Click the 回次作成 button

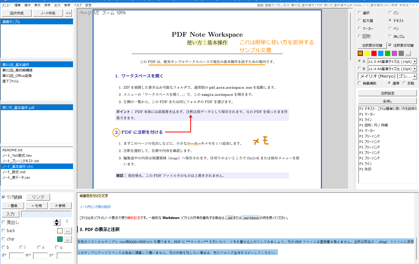[17, 13]
